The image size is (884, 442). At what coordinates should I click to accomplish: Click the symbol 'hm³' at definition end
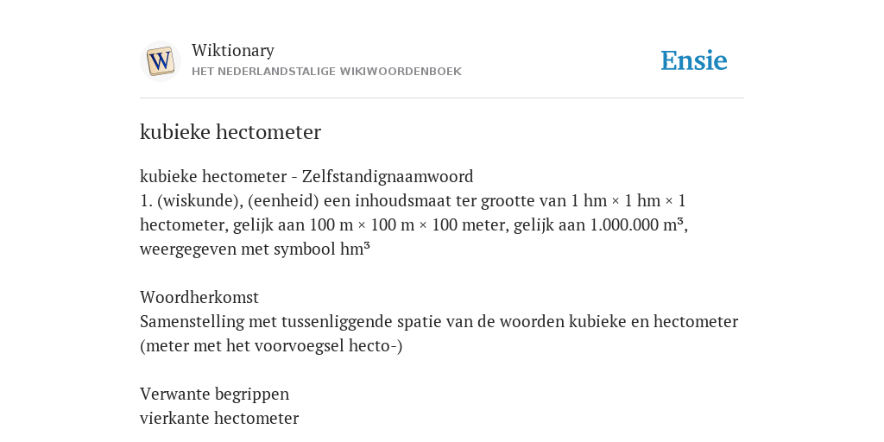pyautogui.click(x=355, y=249)
